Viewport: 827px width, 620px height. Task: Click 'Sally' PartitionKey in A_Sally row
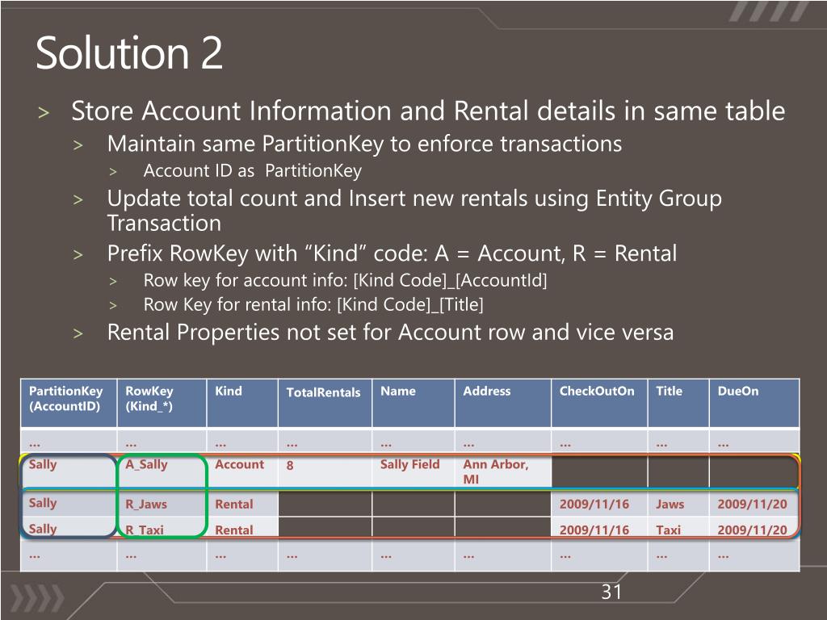(69, 471)
